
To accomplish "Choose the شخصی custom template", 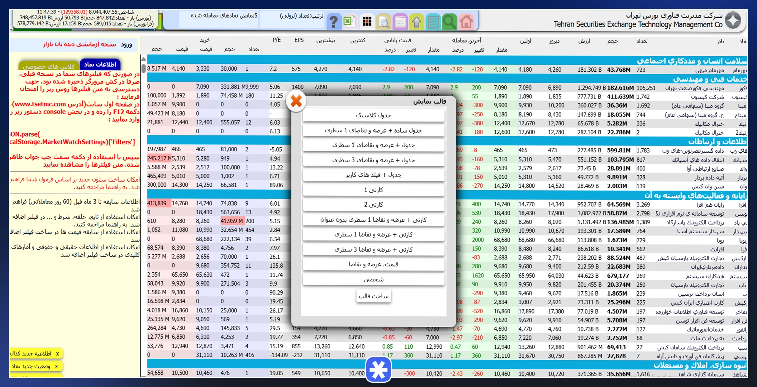I will pos(373,279).
